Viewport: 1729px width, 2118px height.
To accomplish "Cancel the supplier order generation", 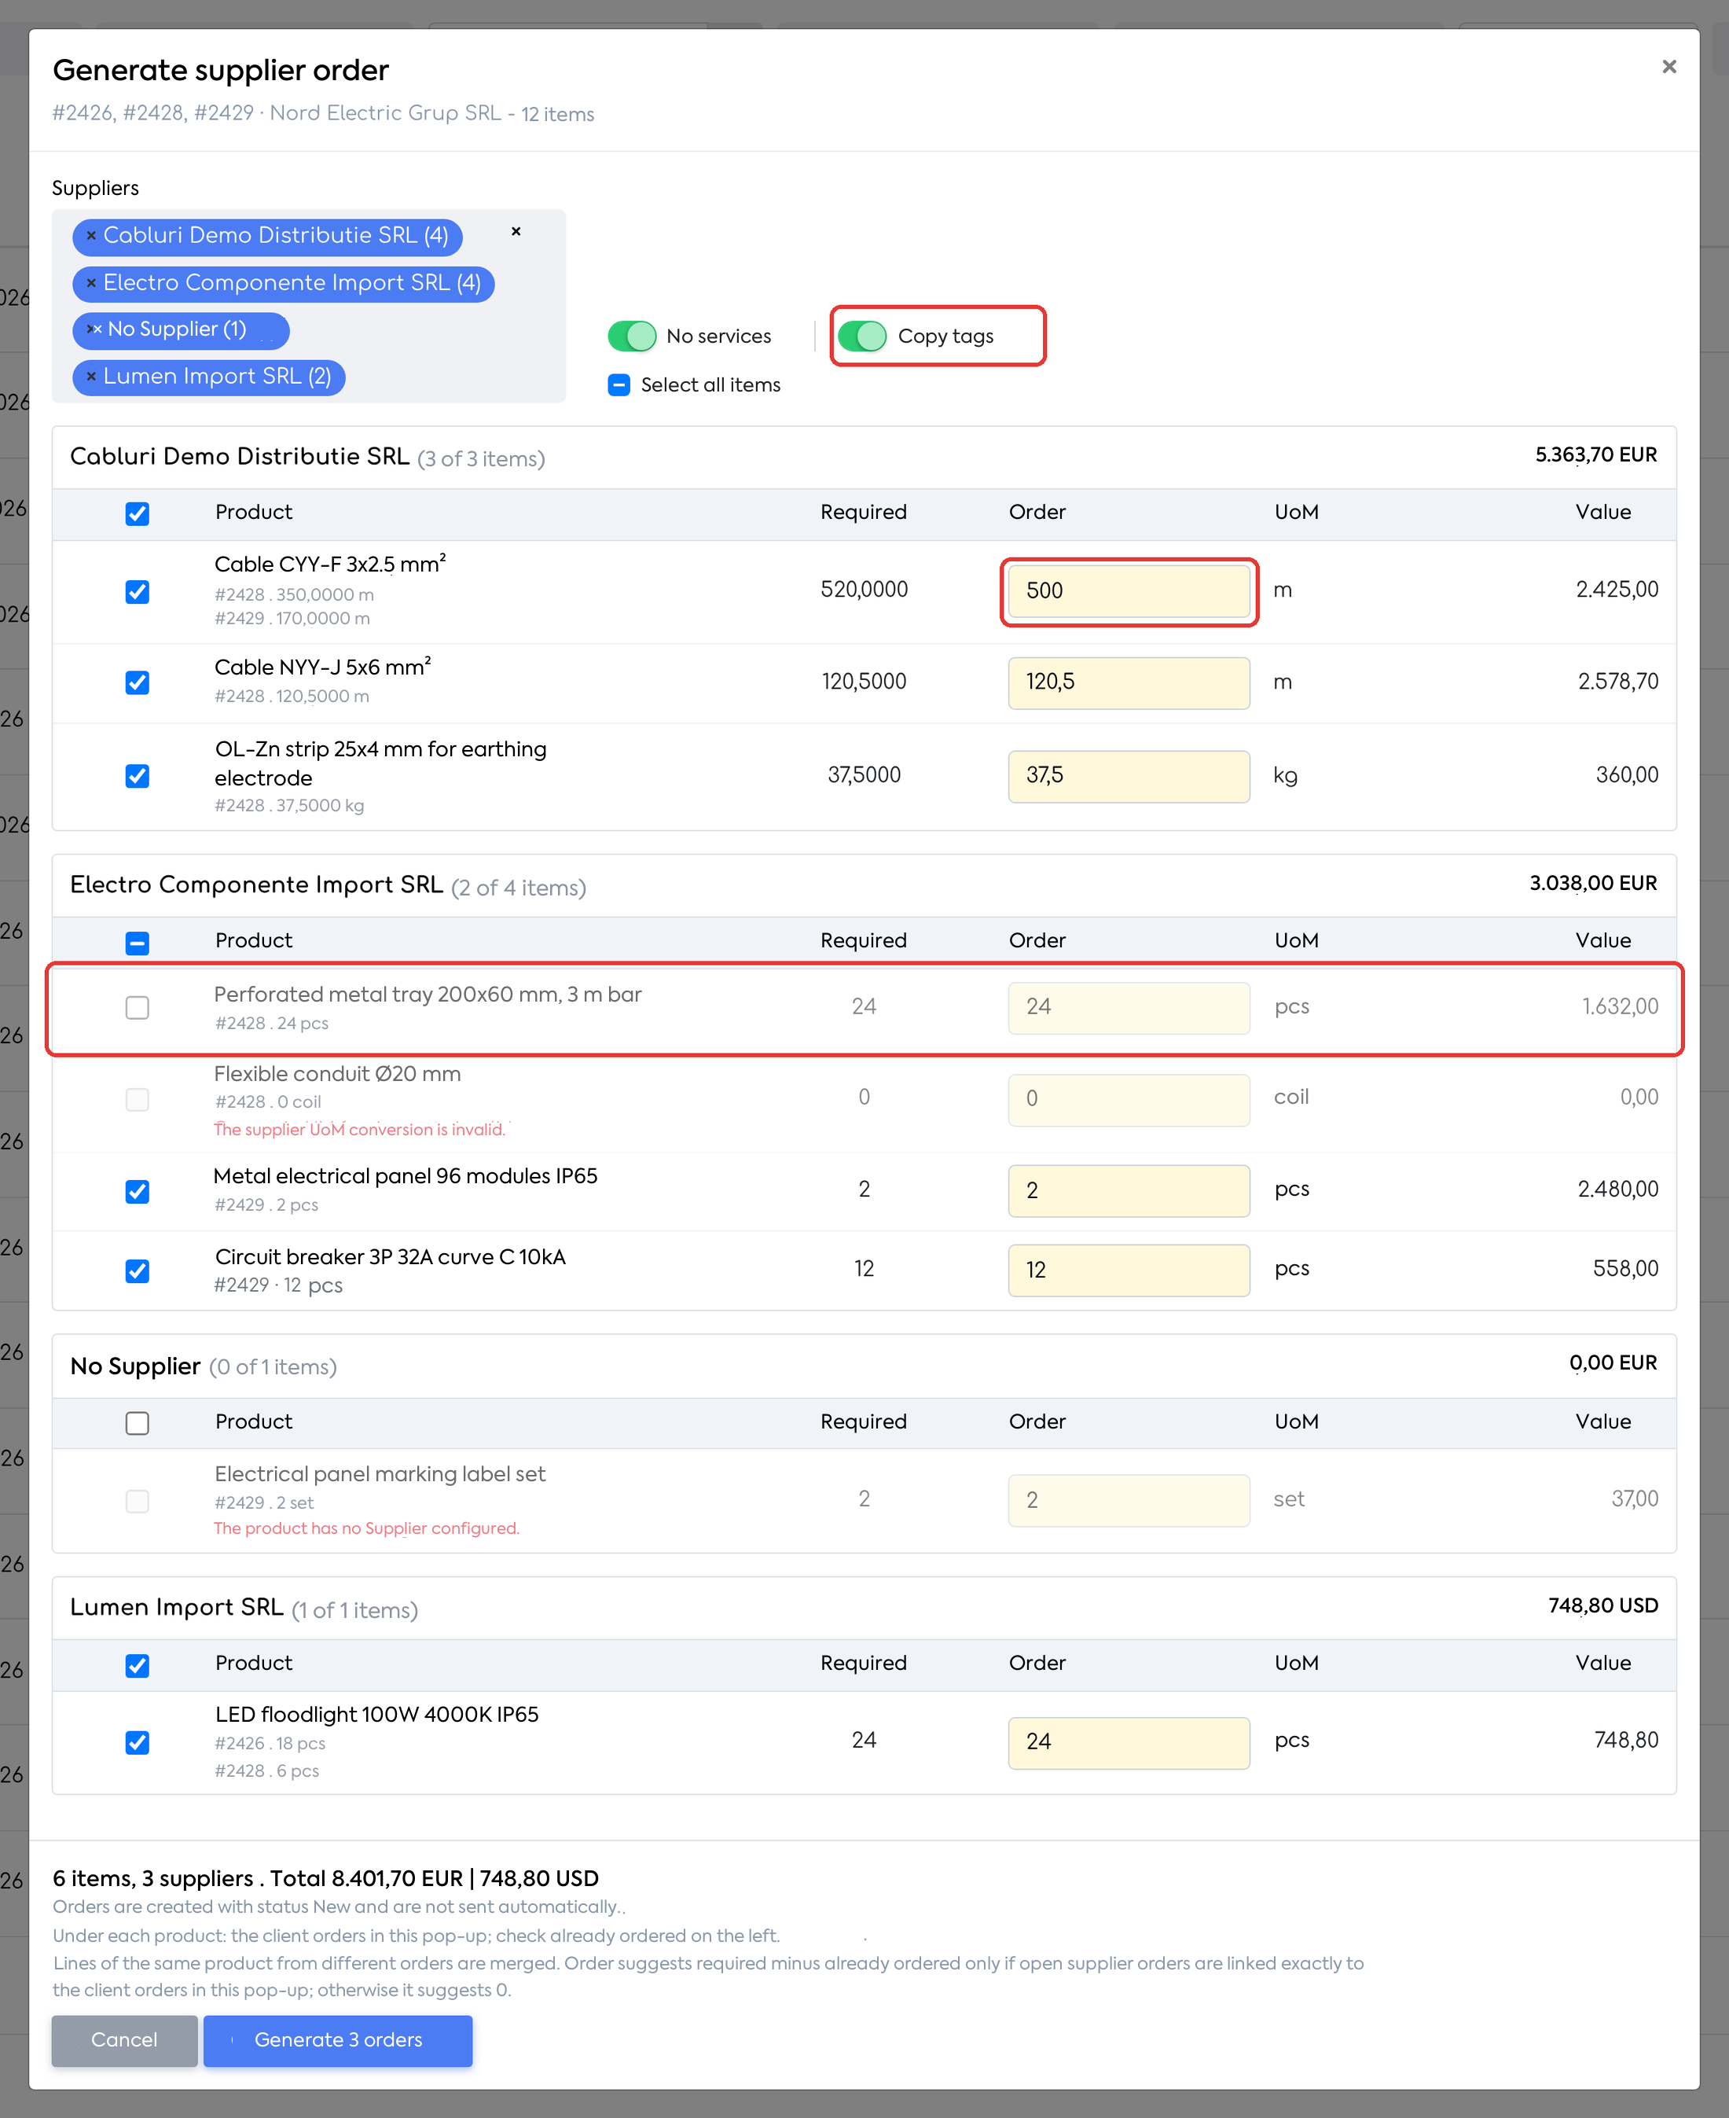I will (x=124, y=2040).
